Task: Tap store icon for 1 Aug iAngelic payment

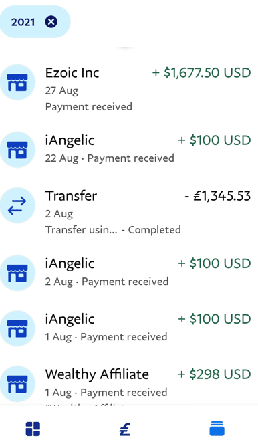Action: click(x=17, y=328)
